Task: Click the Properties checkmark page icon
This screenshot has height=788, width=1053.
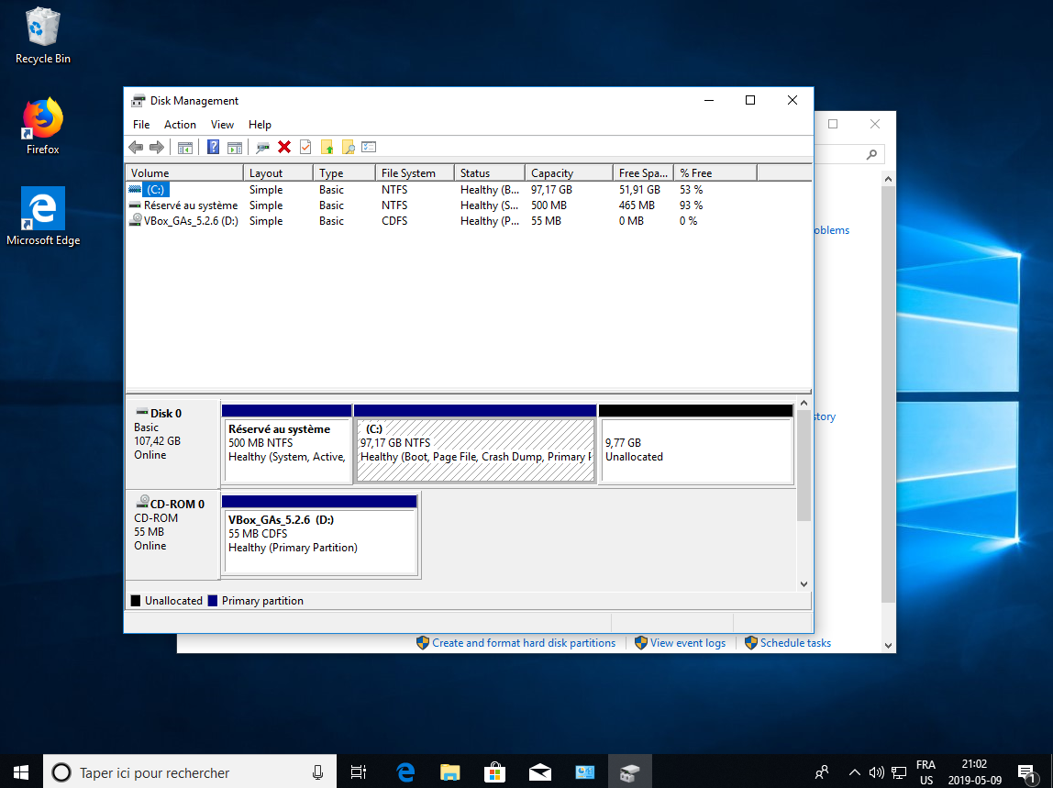Action: [305, 147]
